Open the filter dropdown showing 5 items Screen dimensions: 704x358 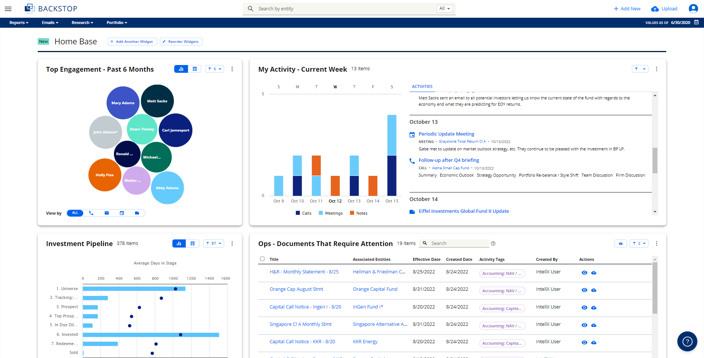215,69
